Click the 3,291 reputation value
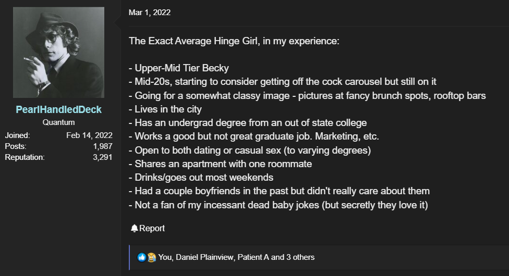Screen dimensions: 509x276 [x=103, y=157]
